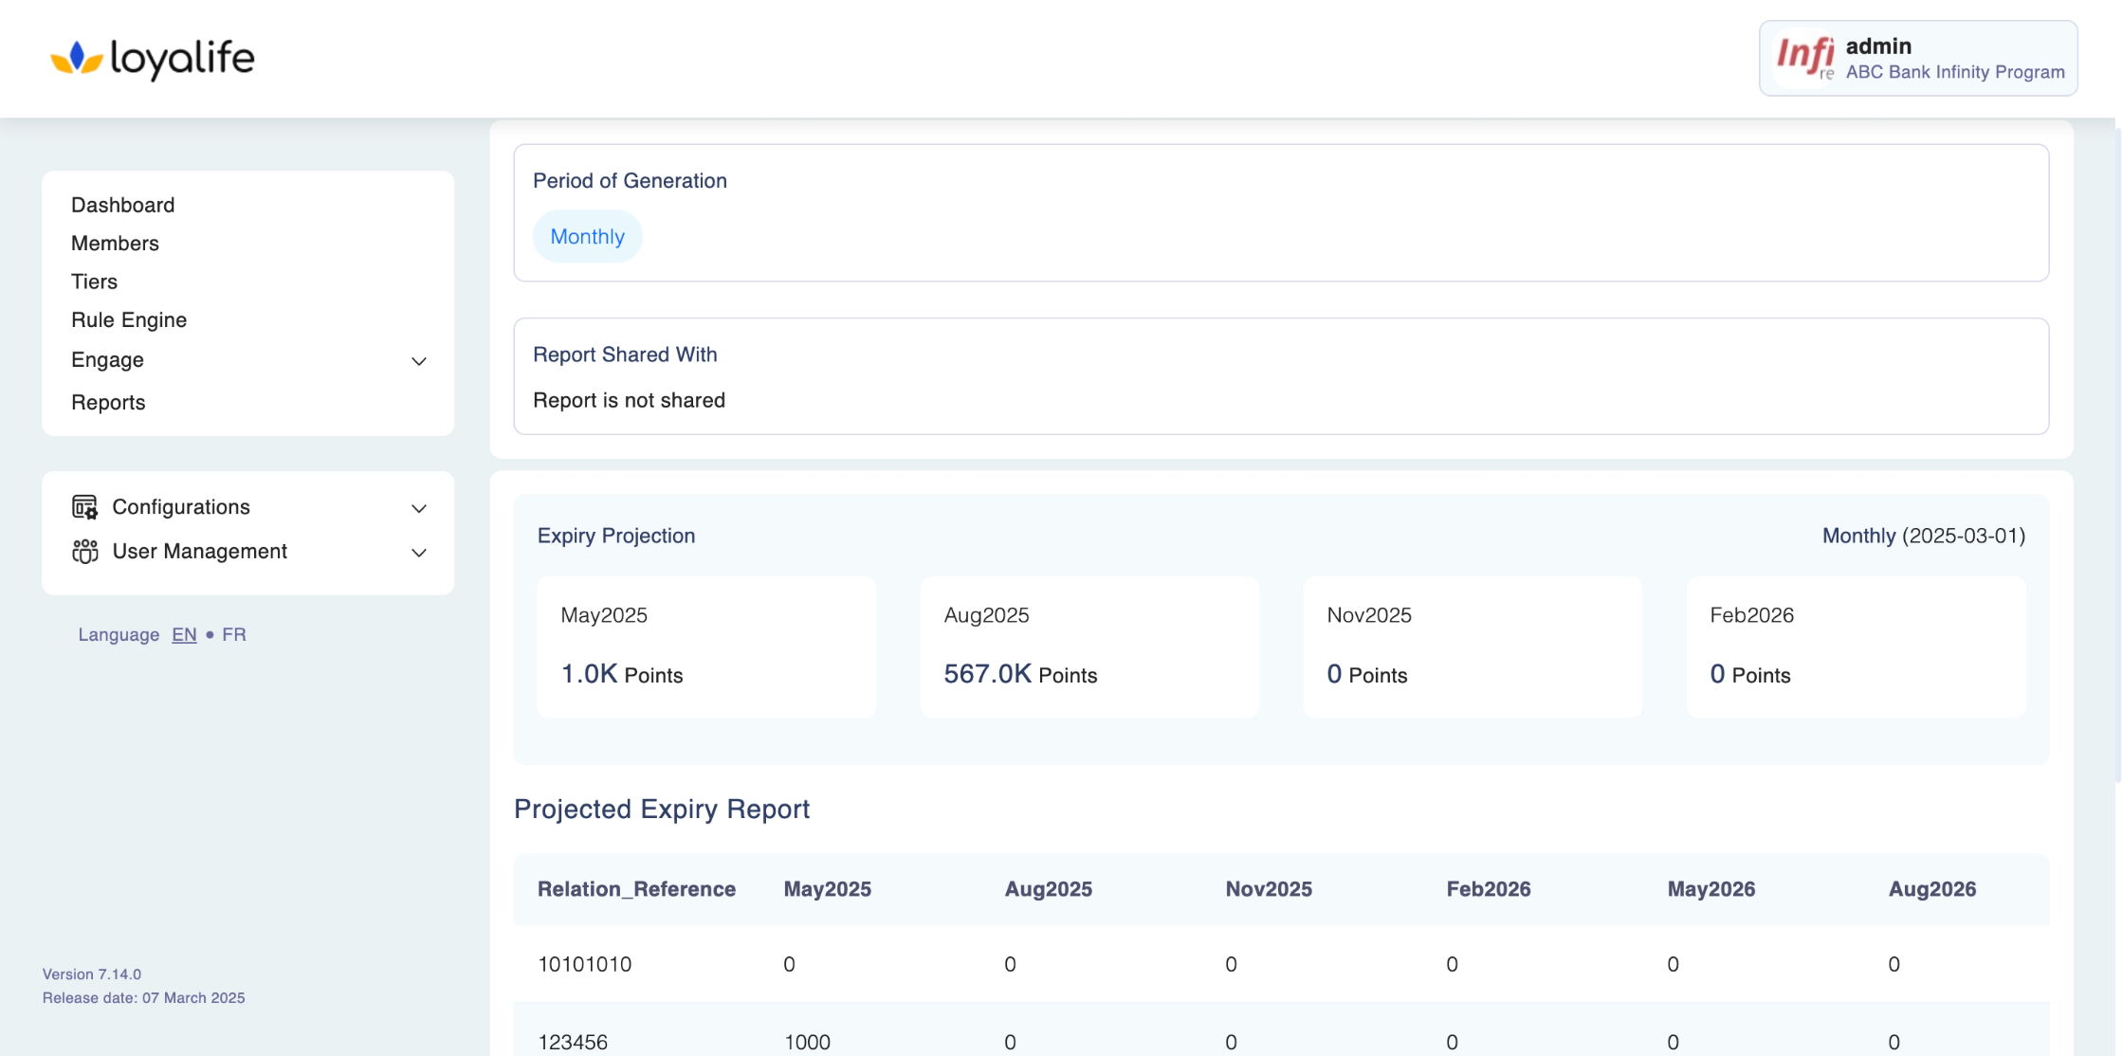Expand the Configurations chevron
Image resolution: width=2122 pixels, height=1056 pixels.
click(418, 508)
